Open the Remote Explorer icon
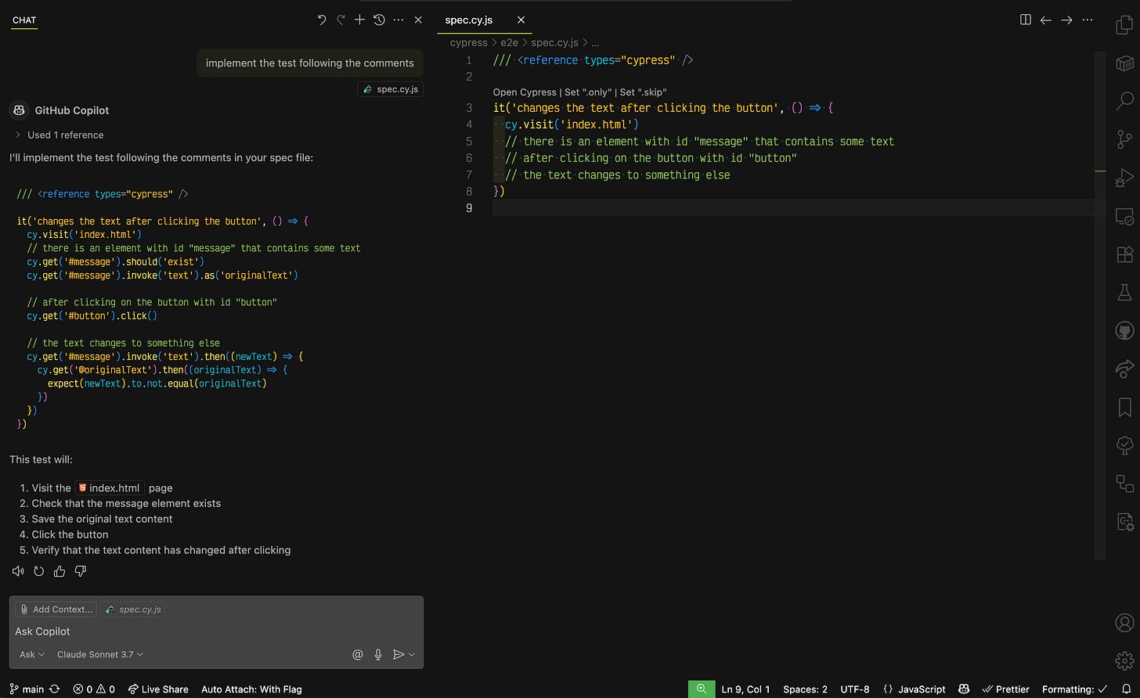Viewport: 1140px width, 698px height. [1124, 215]
